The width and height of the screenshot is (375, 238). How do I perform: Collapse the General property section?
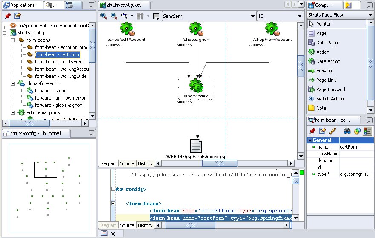(310, 140)
